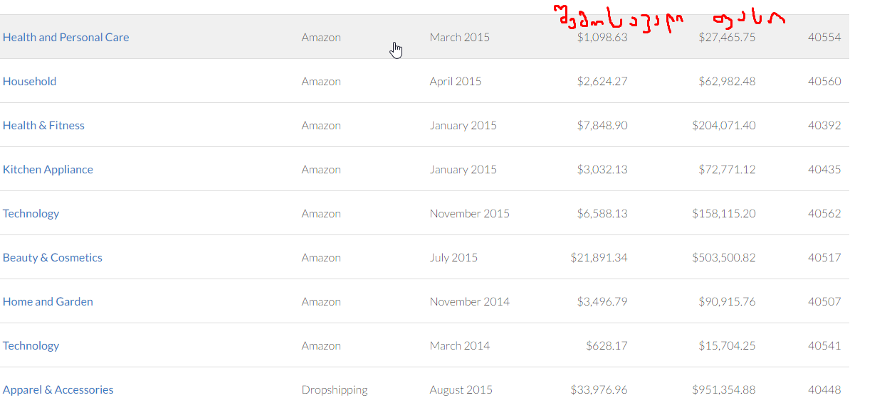Click the Dropshipping cell
Viewport: 887px width, 405px height.
[335, 389]
